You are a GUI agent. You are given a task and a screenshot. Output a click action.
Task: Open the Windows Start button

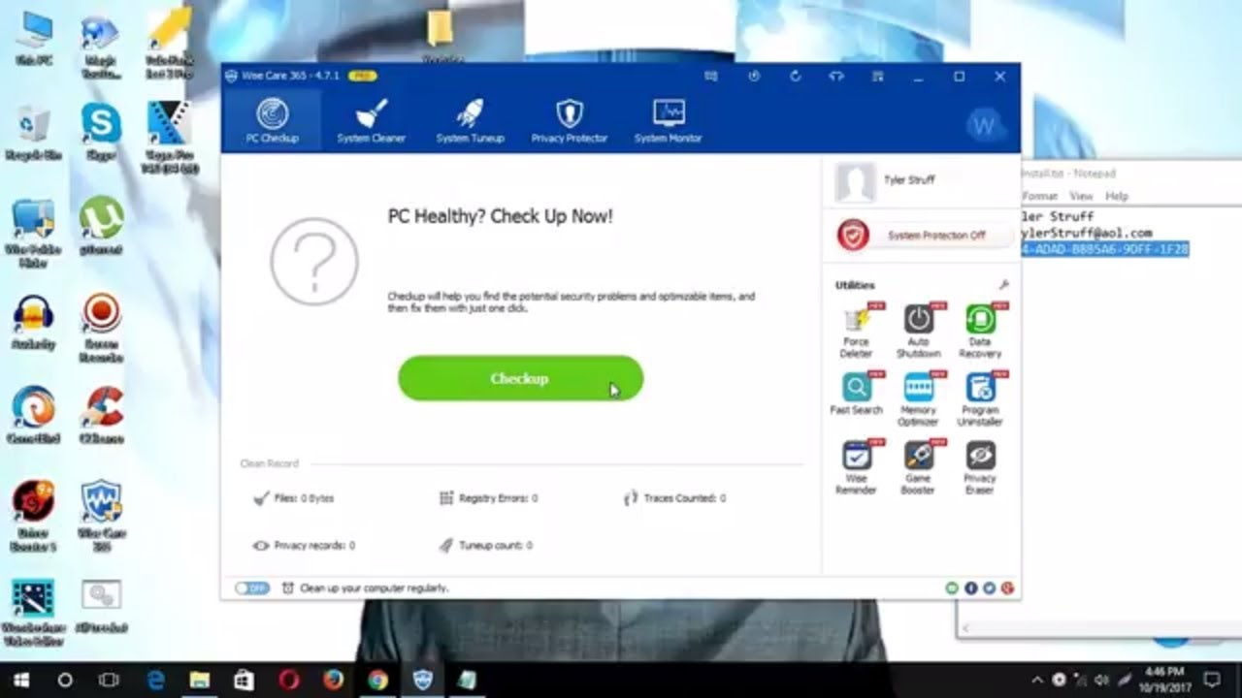click(21, 680)
